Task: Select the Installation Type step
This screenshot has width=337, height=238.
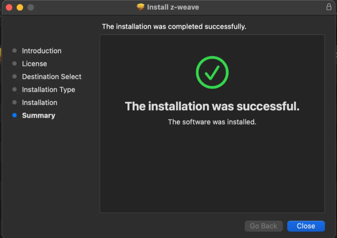Action: 48,89
